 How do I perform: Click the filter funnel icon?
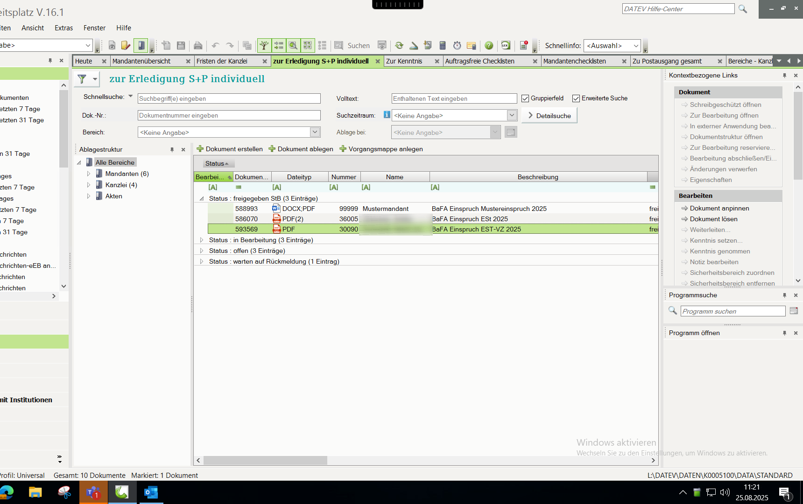click(82, 79)
